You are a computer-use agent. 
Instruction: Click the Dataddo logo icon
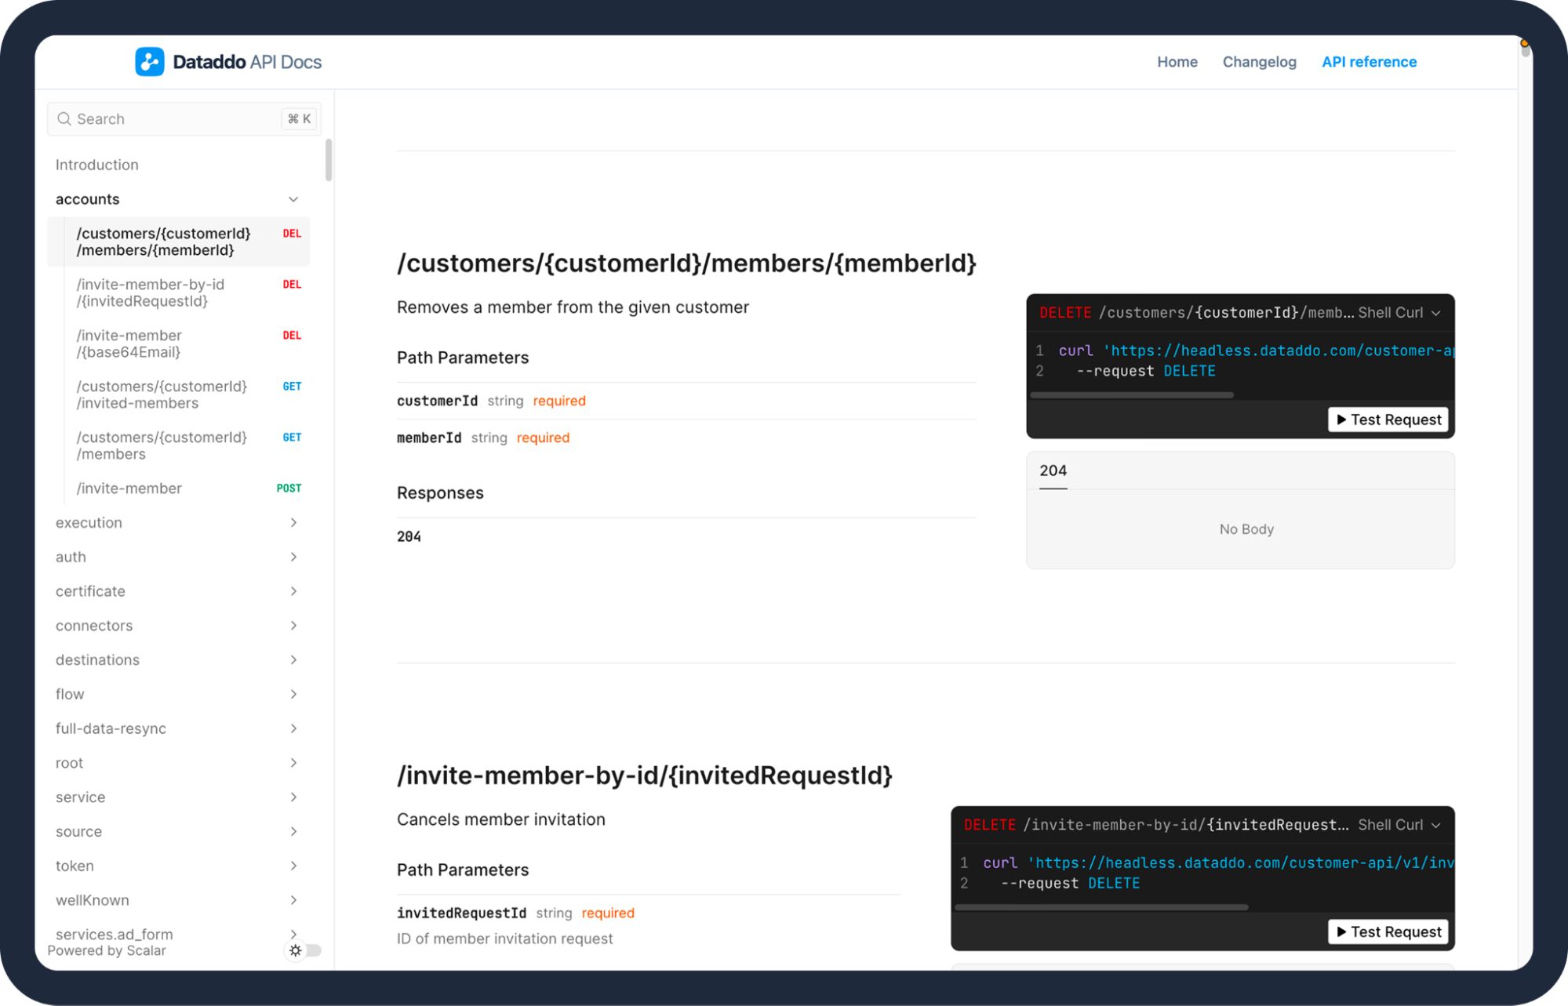(149, 62)
